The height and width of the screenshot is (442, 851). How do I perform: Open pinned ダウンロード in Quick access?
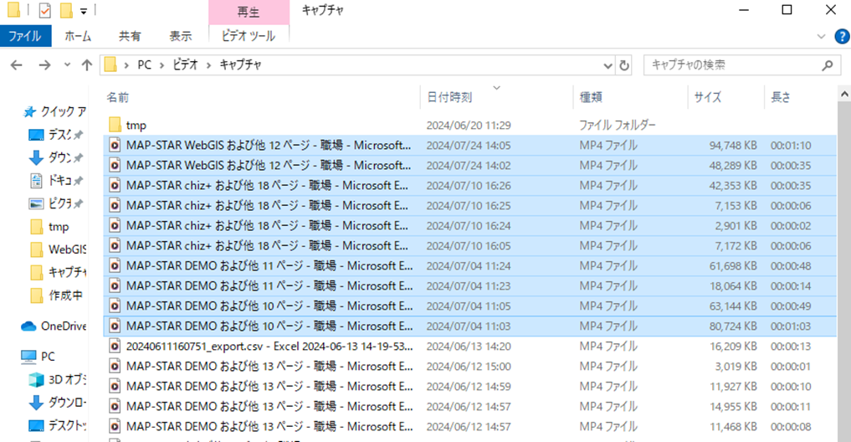55,157
